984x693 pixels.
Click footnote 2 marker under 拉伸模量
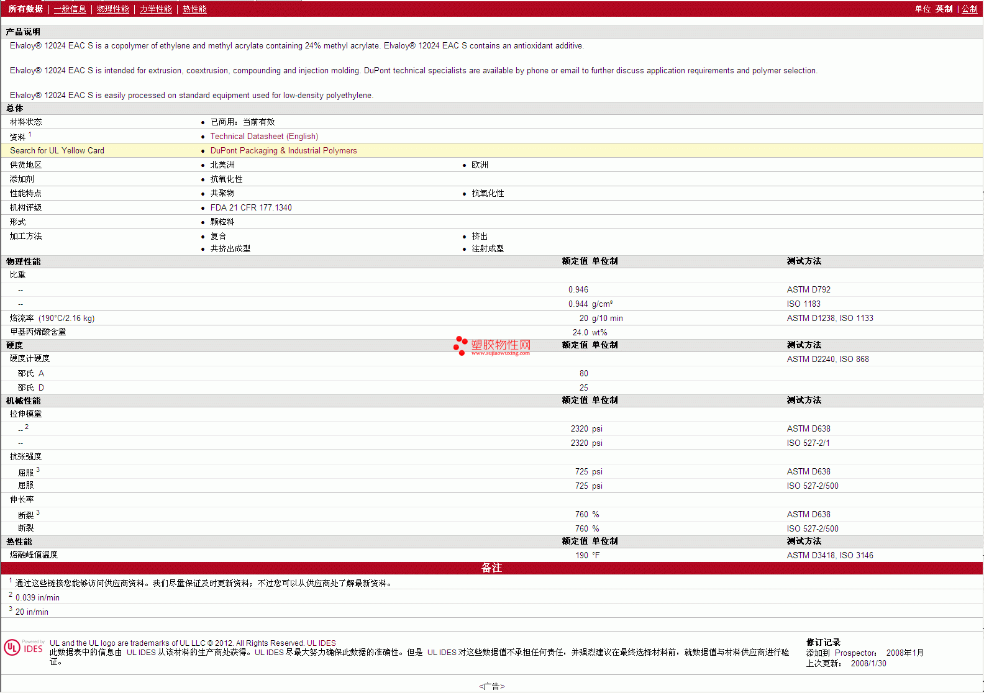click(x=27, y=427)
